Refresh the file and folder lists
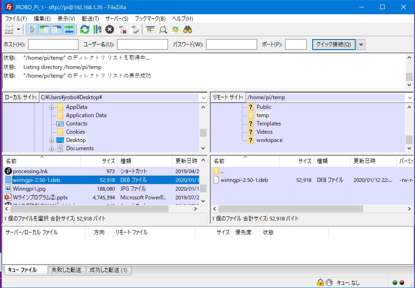Image resolution: width=415 pixels, height=288 pixels. point(84,29)
